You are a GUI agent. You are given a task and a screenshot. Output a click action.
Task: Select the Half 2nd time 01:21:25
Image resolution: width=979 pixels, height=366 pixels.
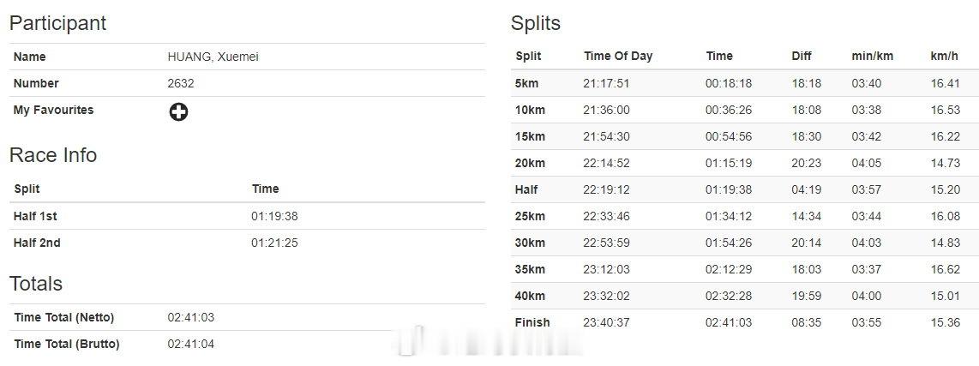click(x=274, y=243)
